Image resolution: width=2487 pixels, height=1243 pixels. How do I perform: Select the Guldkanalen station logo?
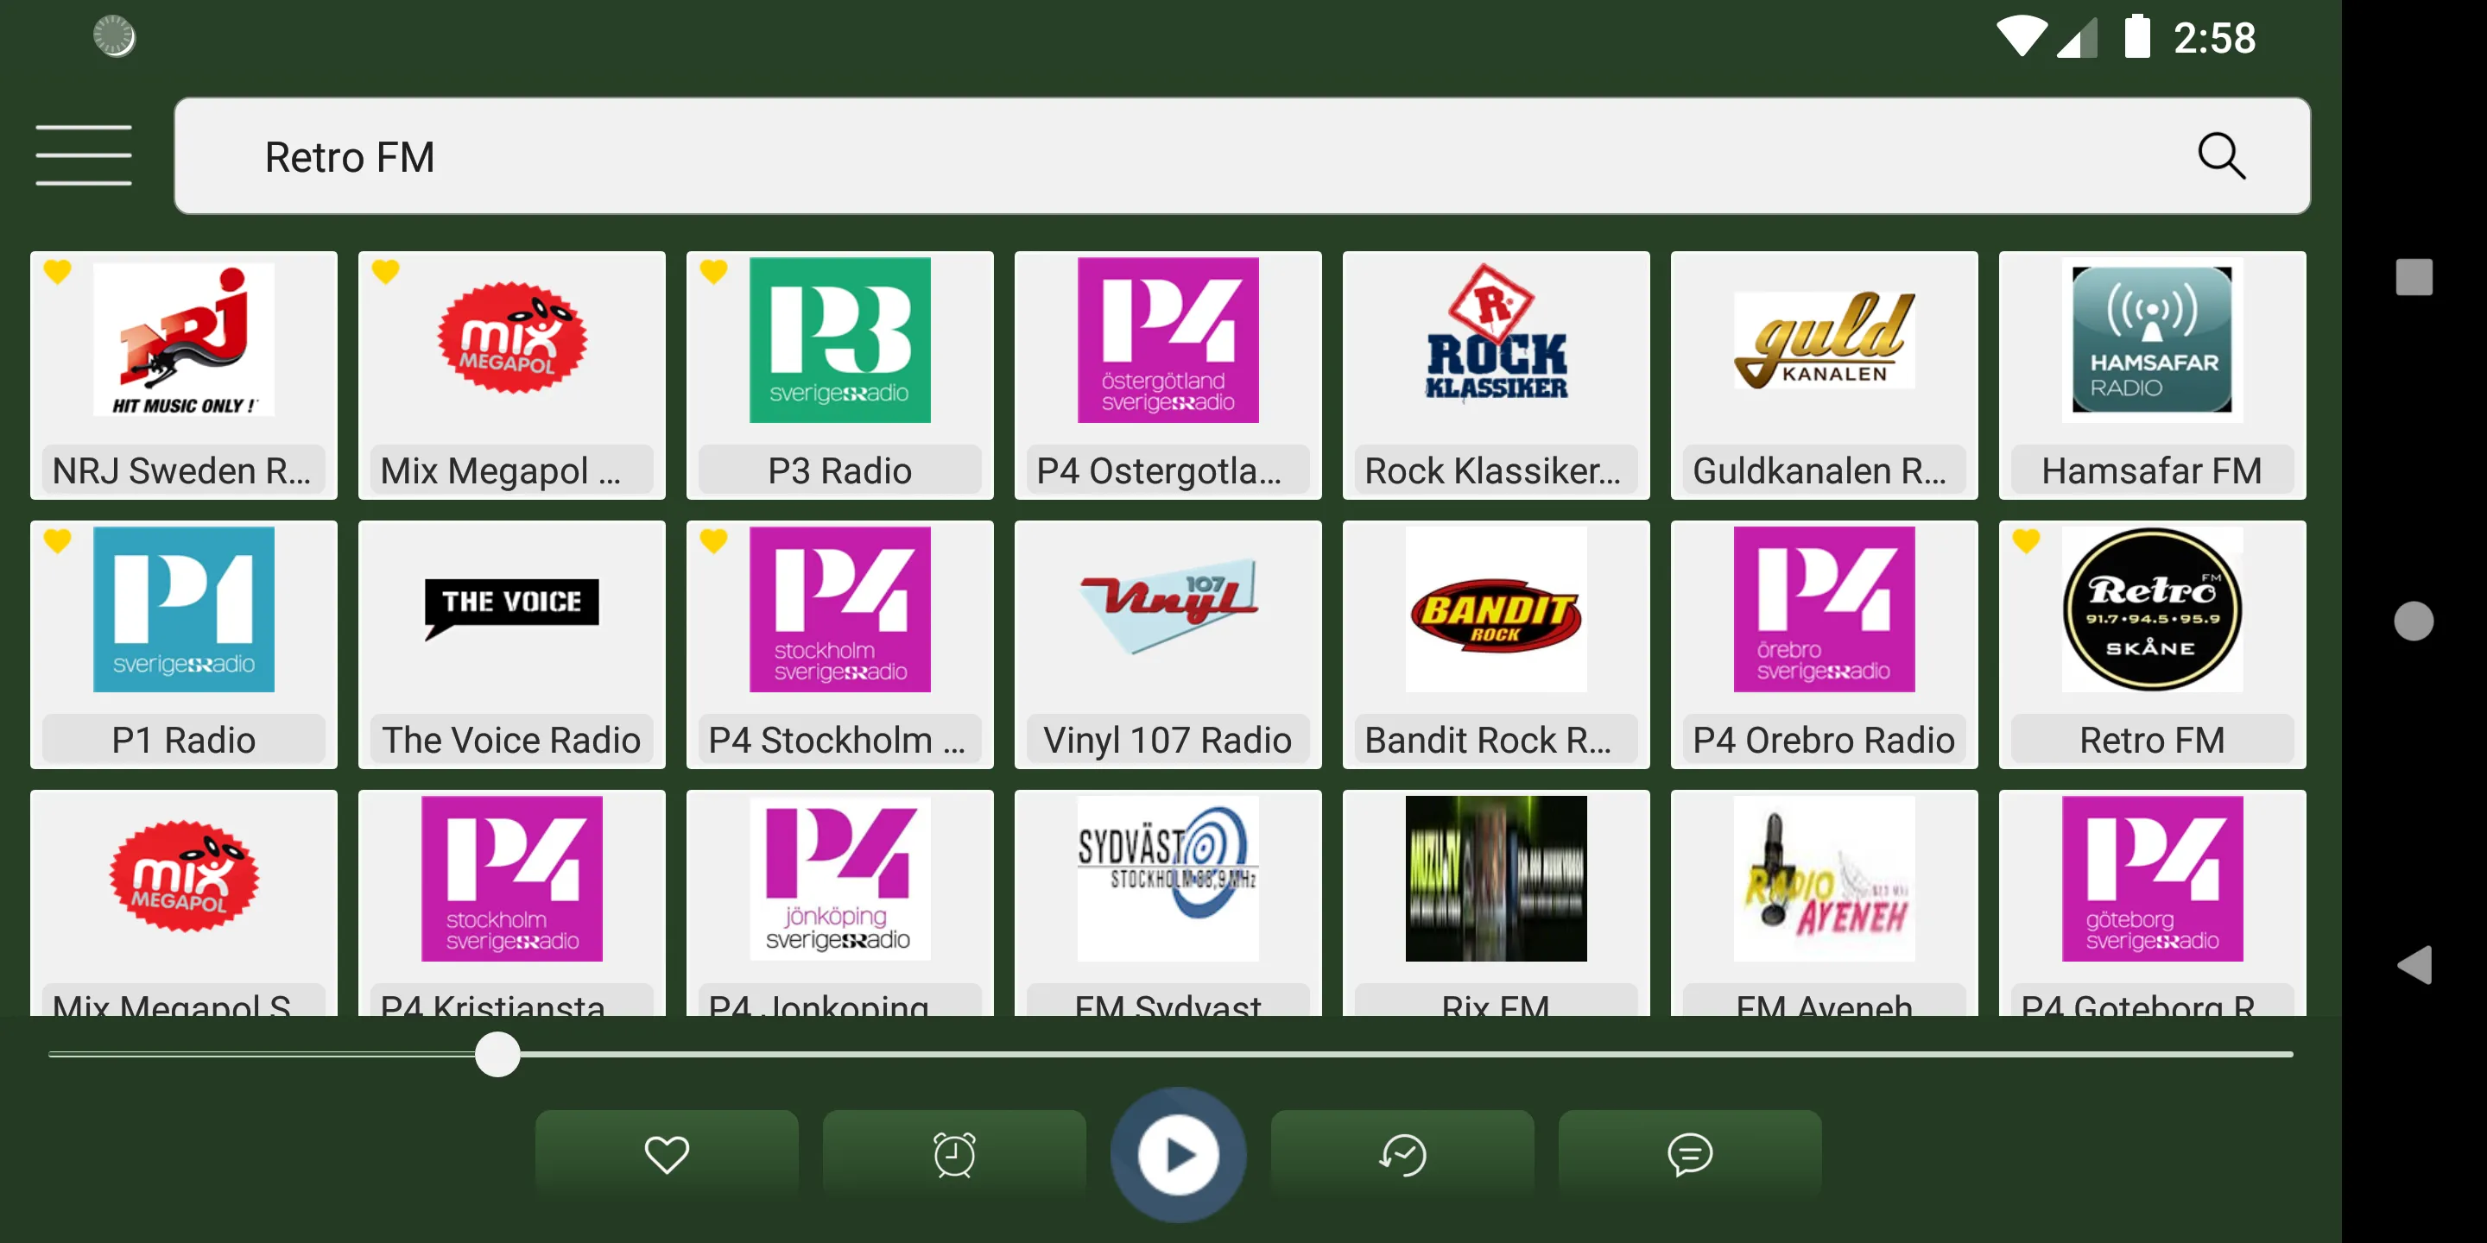pyautogui.click(x=1825, y=340)
